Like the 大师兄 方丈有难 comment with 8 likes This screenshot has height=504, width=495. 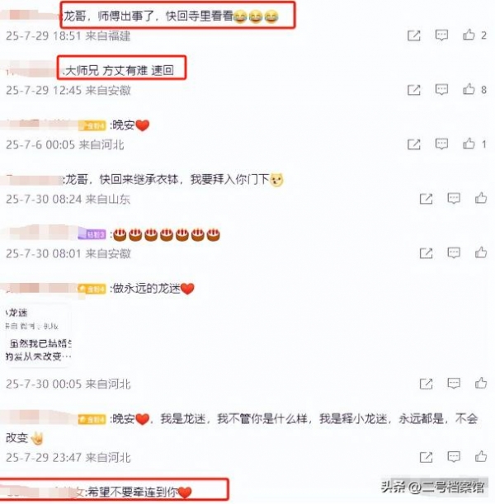469,89
